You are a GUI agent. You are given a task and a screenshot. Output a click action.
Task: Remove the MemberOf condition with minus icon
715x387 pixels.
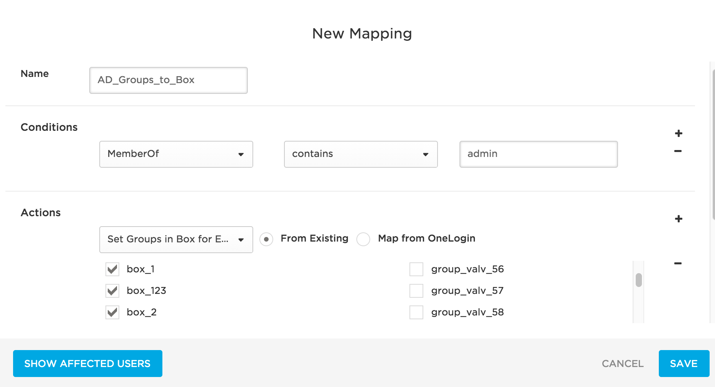point(678,151)
